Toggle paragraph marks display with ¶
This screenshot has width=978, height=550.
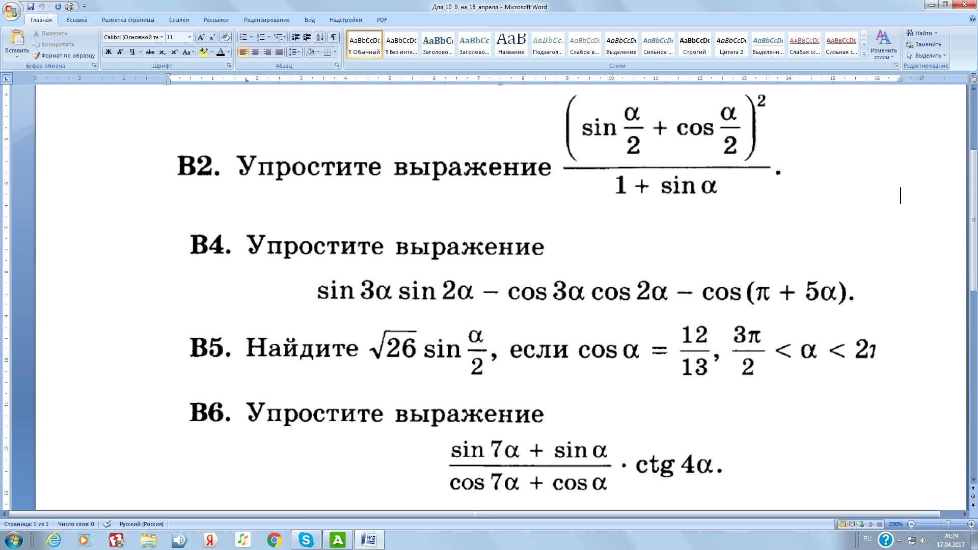334,37
